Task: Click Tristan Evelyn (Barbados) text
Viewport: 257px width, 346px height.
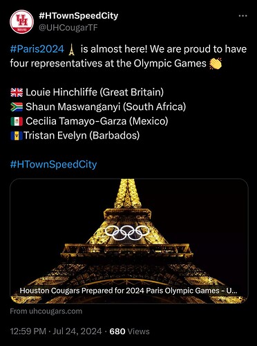Action: (82, 136)
